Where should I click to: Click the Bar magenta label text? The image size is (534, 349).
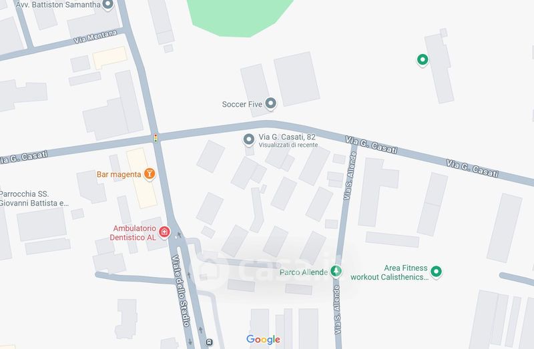[x=119, y=174]
